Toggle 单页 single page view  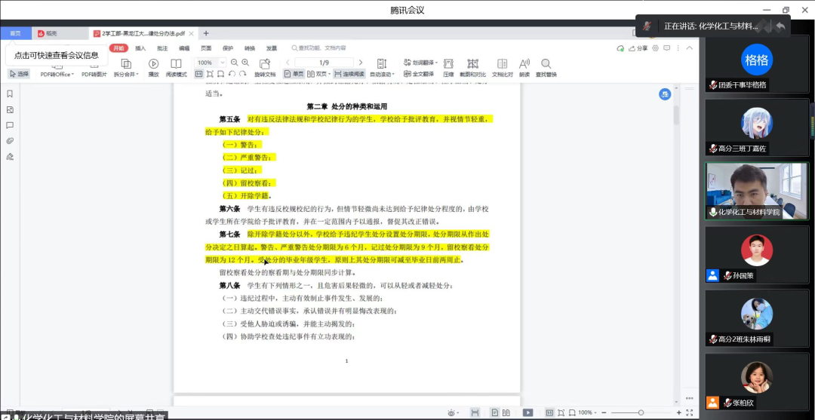294,74
